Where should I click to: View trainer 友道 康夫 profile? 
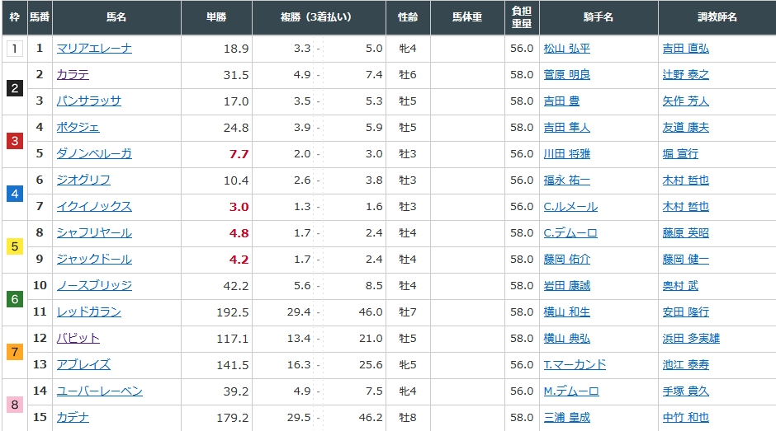point(685,128)
